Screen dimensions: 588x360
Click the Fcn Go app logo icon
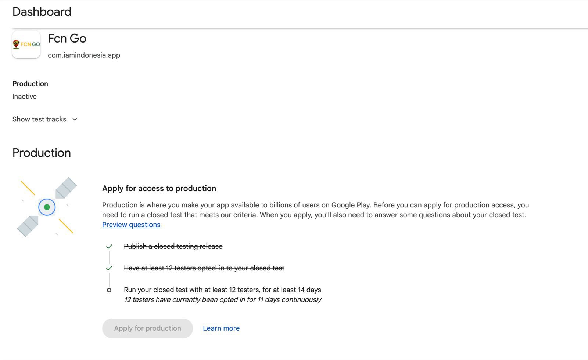(26, 44)
